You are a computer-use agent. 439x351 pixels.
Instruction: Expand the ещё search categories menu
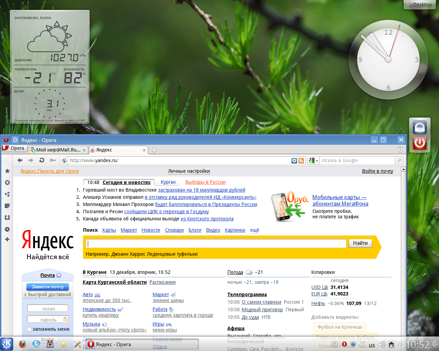click(254, 230)
